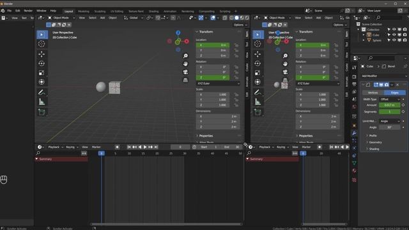Open Options in left viewport
This screenshot has height=230, width=409.
coord(240,25)
